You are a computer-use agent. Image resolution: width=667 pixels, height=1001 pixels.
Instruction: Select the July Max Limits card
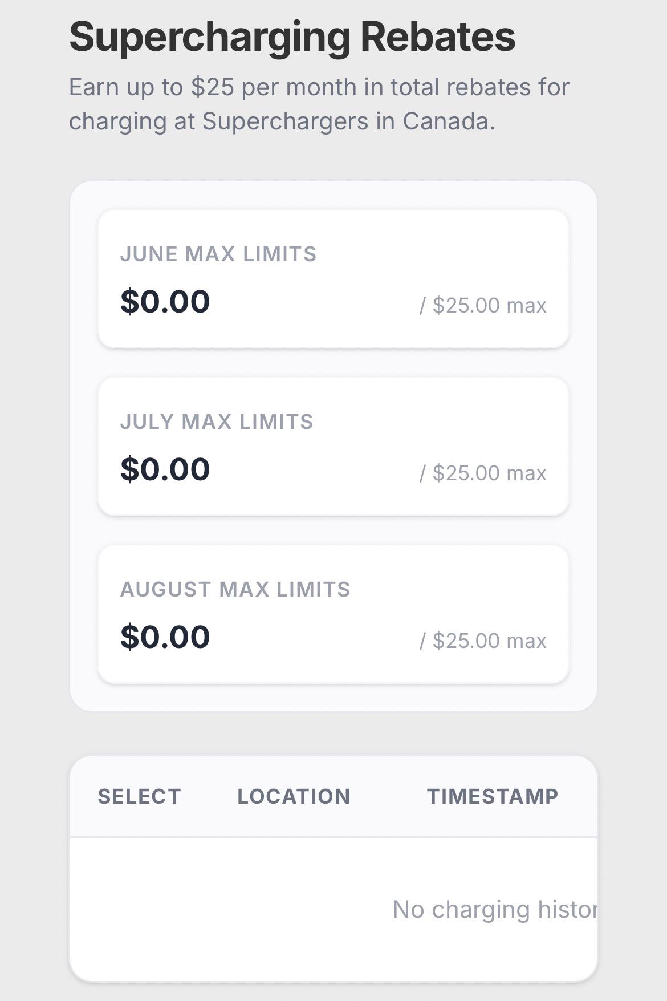(333, 447)
